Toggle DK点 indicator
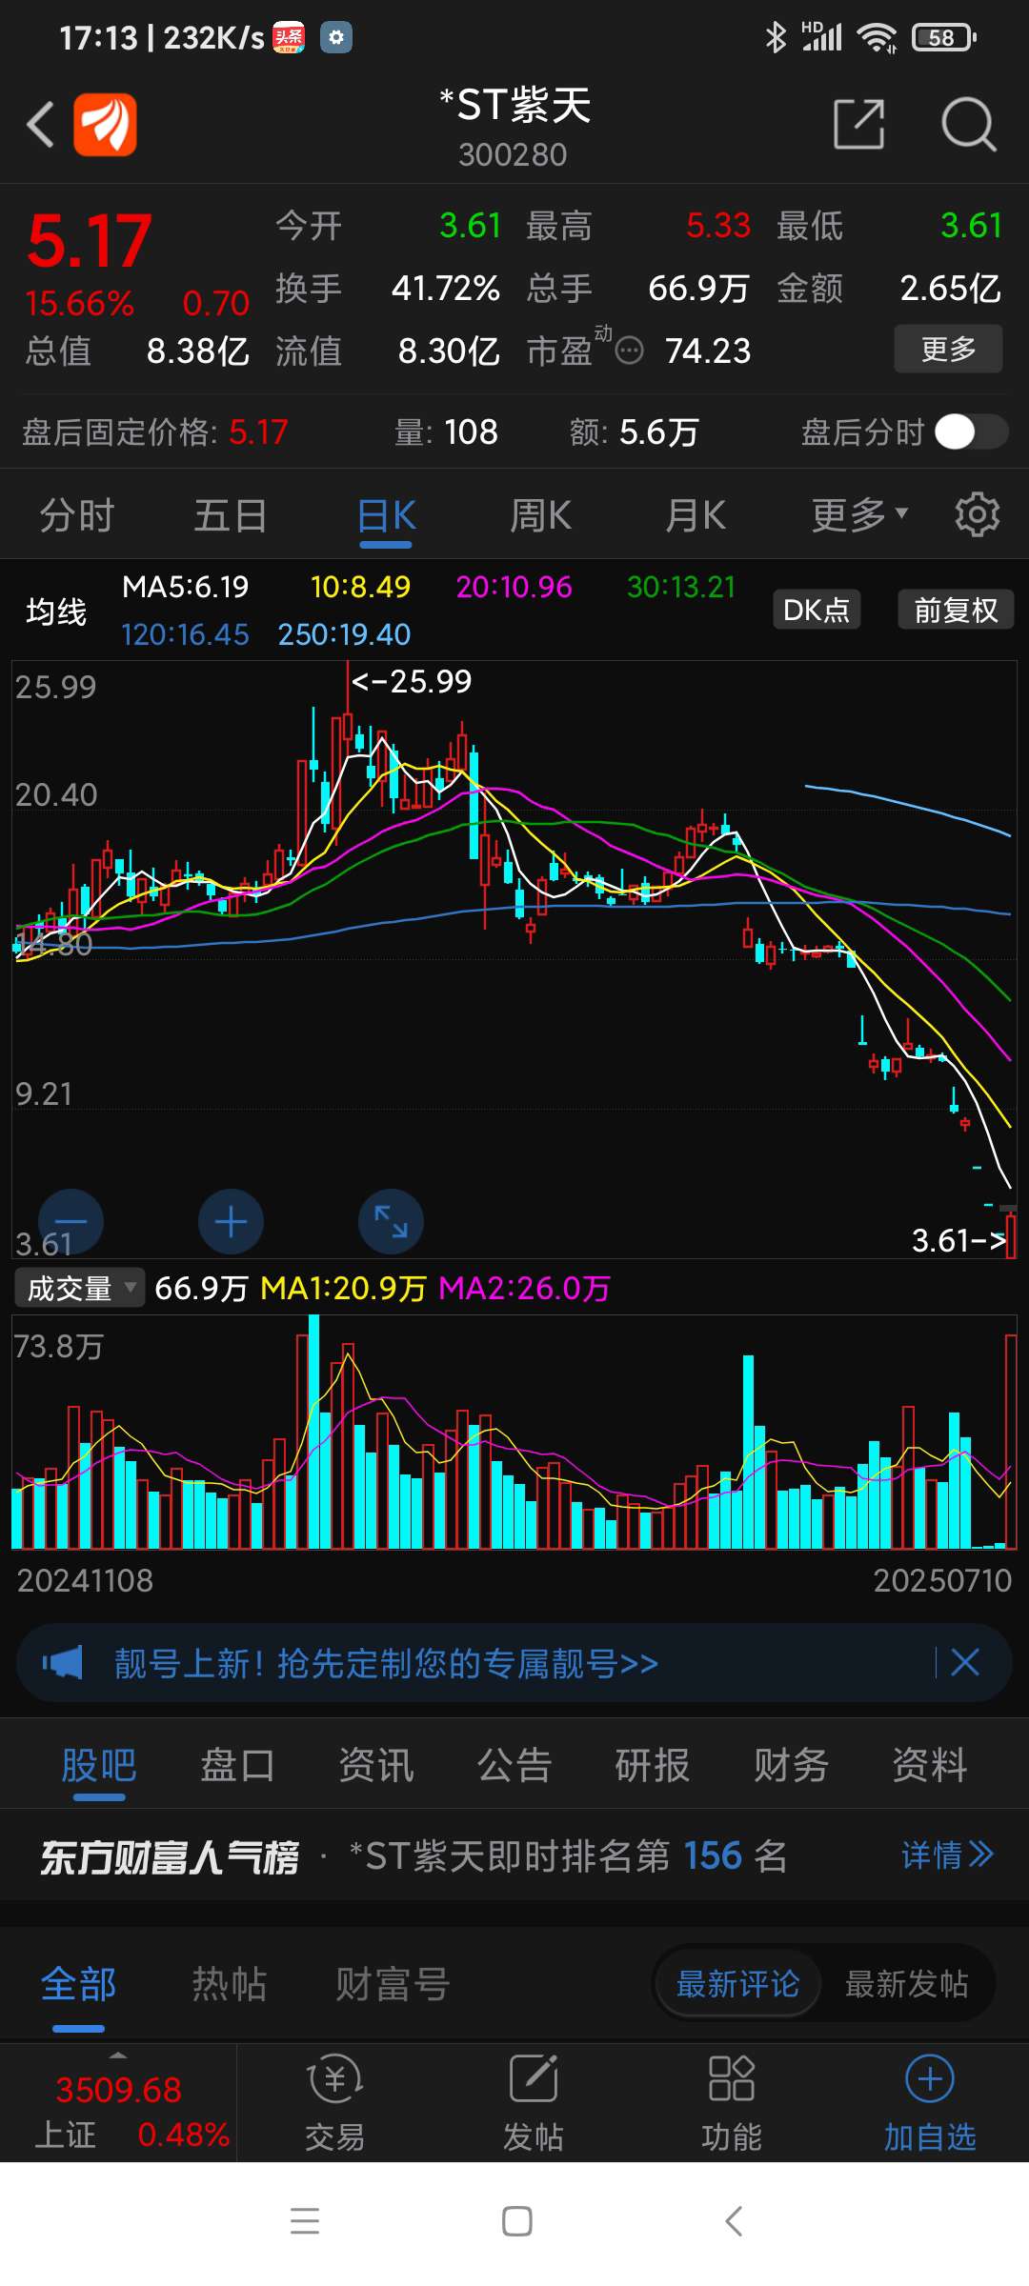Viewport: 1029px width, 2286px height. (x=817, y=610)
